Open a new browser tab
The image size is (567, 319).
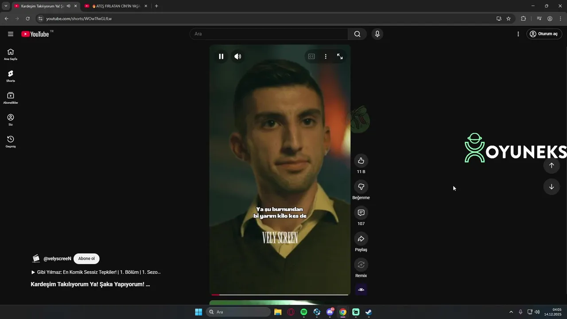point(156,6)
